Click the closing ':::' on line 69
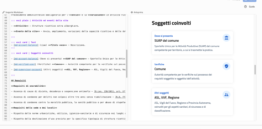Screen dimensions: 262x129 13,75
